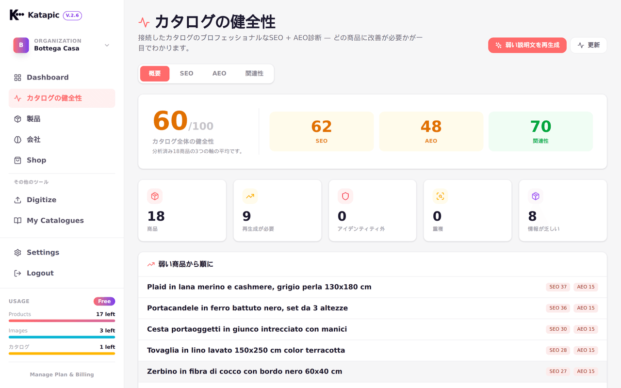Open Settings from the sidebar
The image size is (621, 388).
(x=62, y=252)
